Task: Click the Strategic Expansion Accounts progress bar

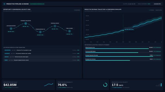Action: 123,56
